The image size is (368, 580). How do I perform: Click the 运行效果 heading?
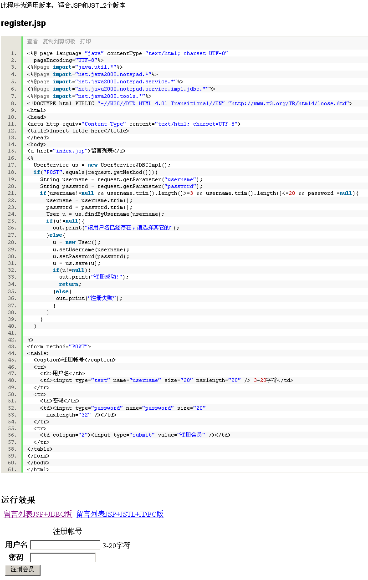18,500
